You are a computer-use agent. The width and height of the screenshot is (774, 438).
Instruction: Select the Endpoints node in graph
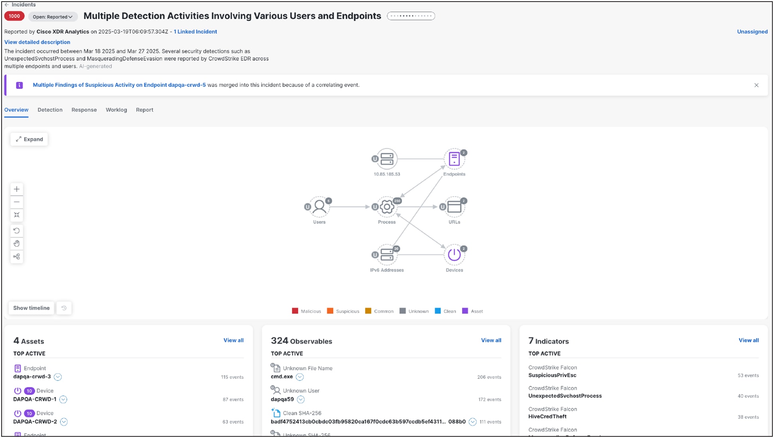click(x=454, y=159)
